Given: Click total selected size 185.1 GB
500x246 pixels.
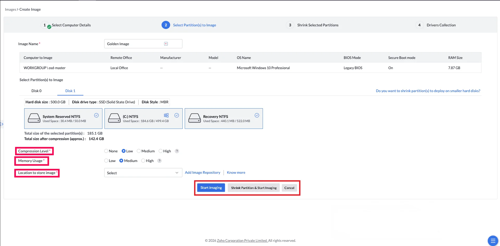Looking at the screenshot, I should pos(95,133).
